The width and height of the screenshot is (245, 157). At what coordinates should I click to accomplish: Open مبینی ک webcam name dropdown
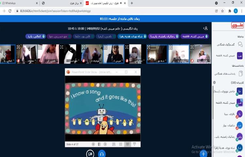[x=118, y=61]
